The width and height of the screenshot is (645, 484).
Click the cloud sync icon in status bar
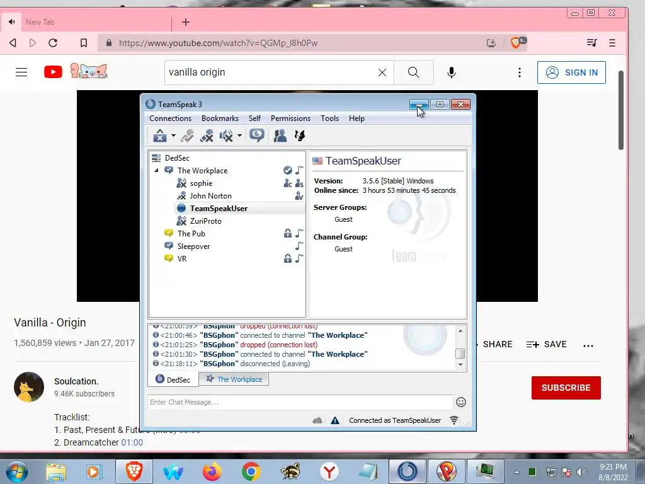317,420
